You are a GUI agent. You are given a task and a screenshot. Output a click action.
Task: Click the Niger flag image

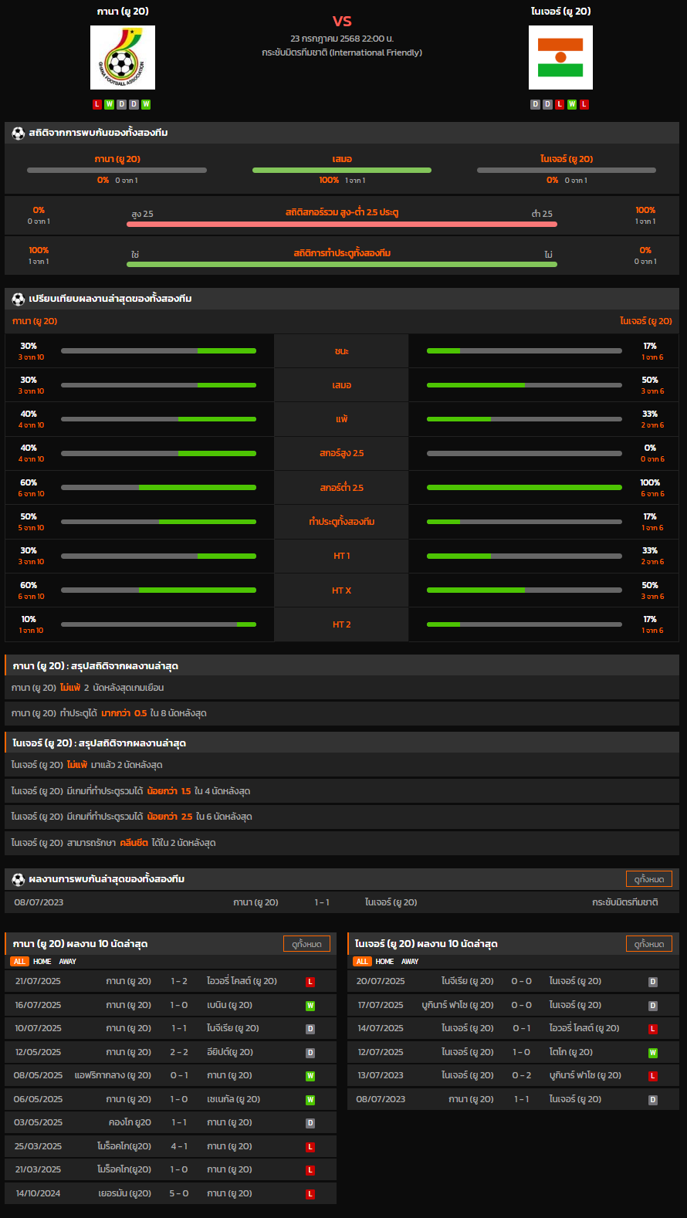(x=560, y=57)
